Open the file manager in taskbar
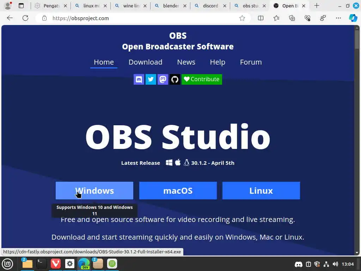This screenshot has width=361, height=271. [x=27, y=264]
